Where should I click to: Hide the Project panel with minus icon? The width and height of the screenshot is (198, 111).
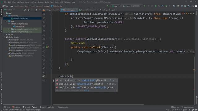pos(40,10)
